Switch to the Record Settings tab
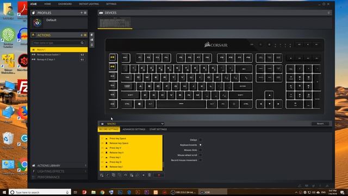 109,130
